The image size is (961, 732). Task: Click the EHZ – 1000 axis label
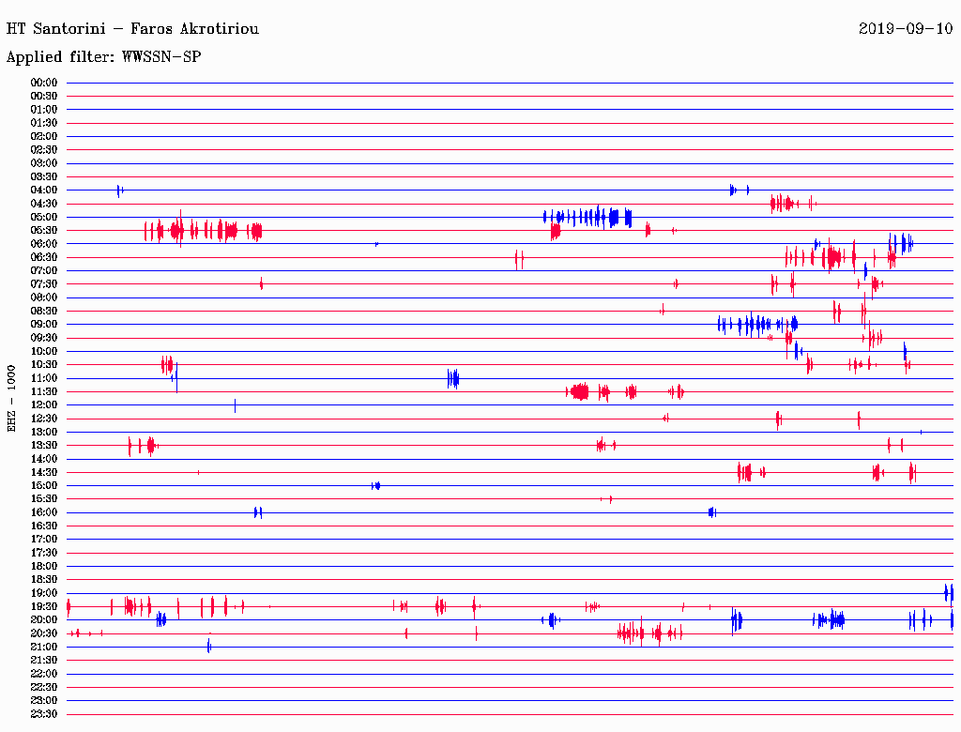coord(11,399)
